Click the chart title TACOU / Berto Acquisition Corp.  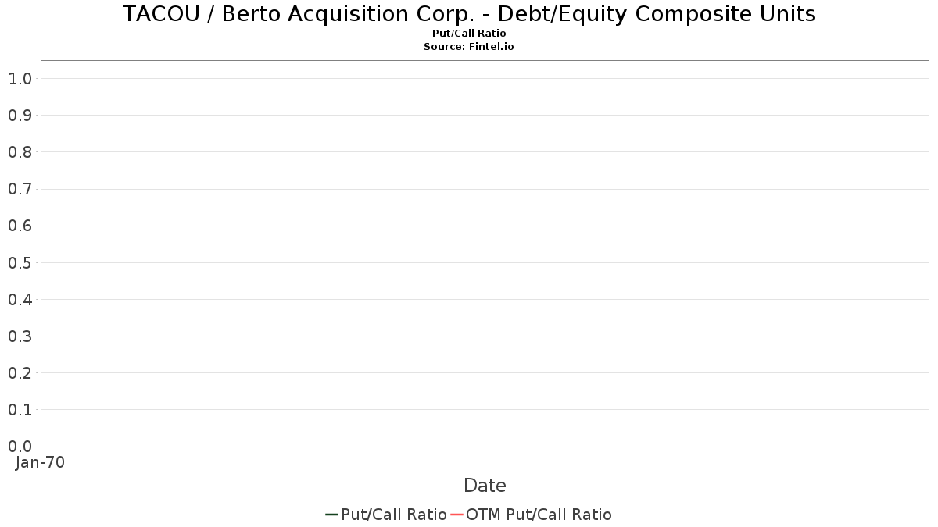469,14
